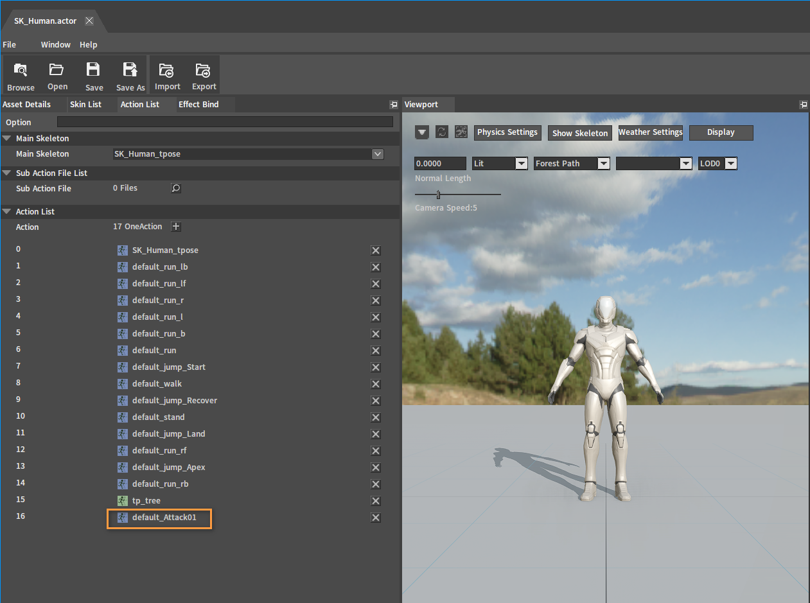The width and height of the screenshot is (810, 603).
Task: Collapse the Main Skeleton section
Action: pos(7,138)
